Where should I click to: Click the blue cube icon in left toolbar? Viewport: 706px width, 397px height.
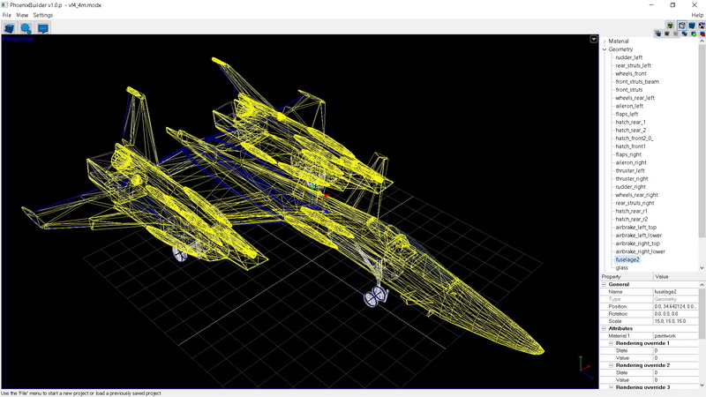10,28
